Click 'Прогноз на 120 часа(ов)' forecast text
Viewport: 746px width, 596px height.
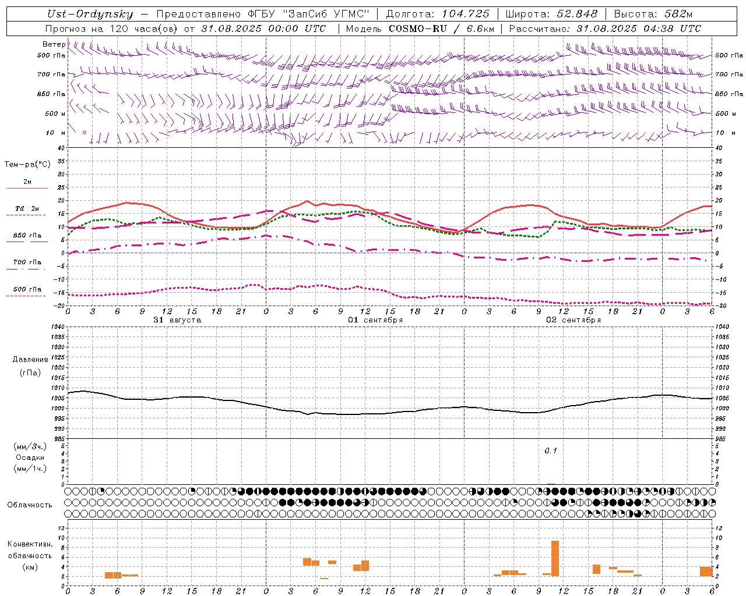click(x=112, y=29)
